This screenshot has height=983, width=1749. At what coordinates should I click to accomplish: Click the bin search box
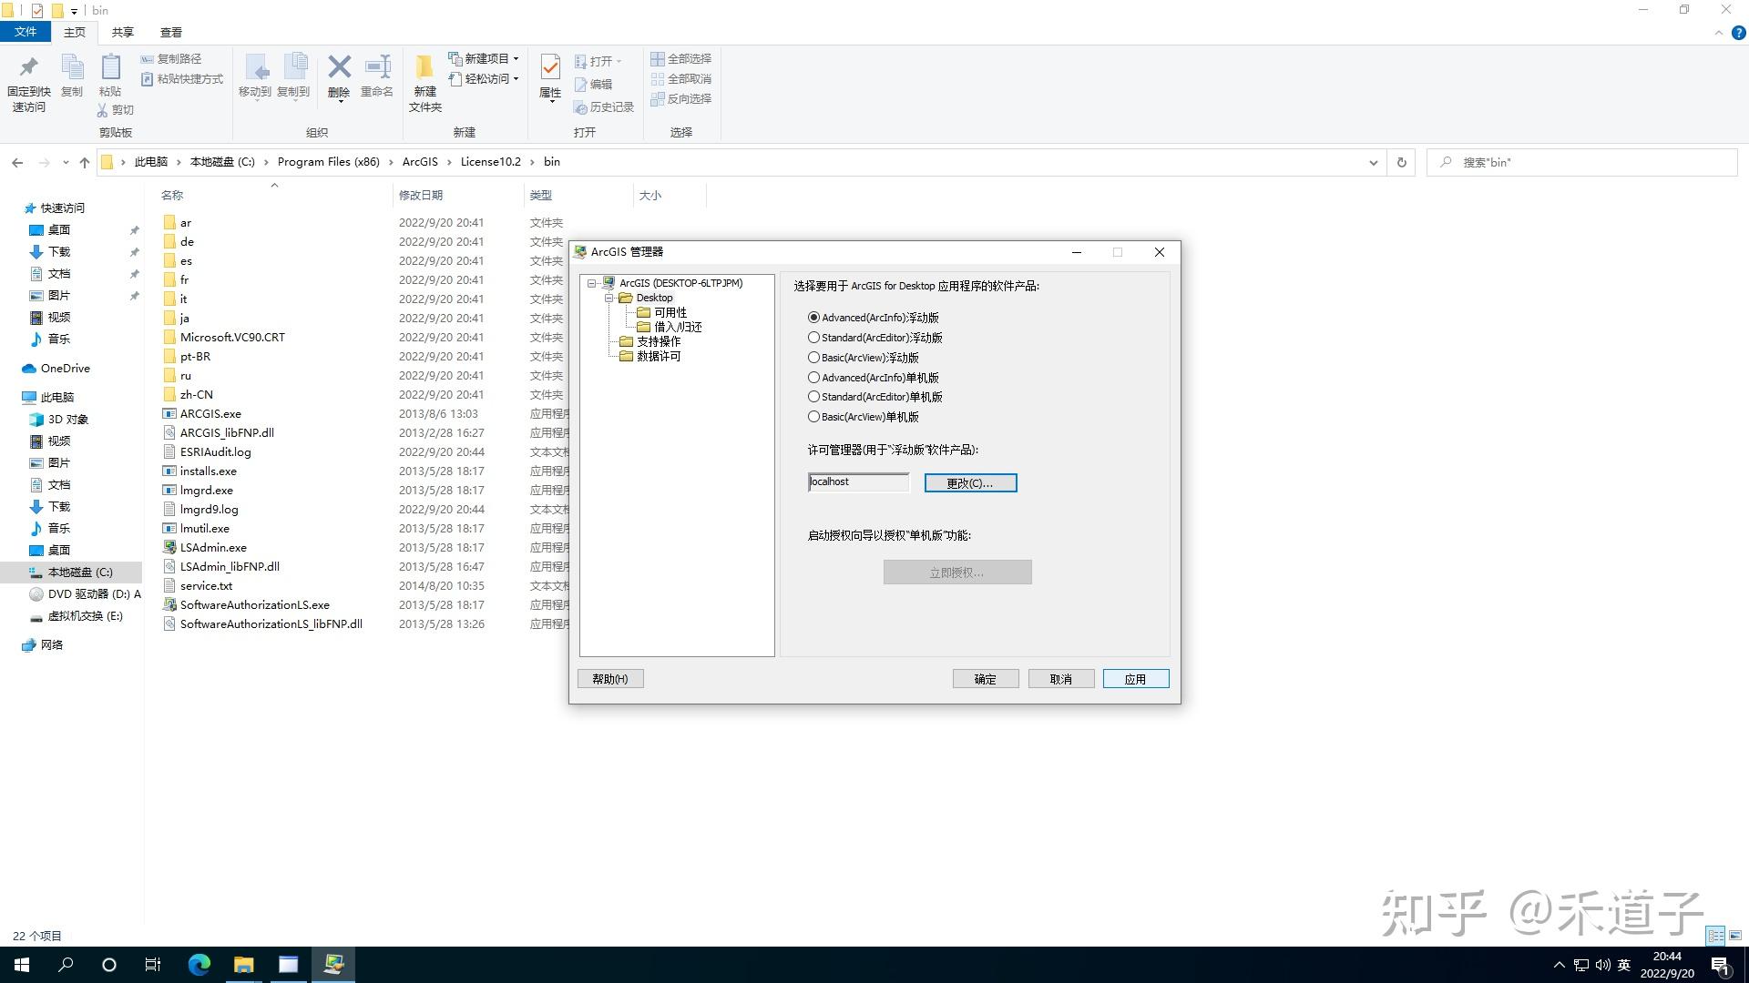1583,162
